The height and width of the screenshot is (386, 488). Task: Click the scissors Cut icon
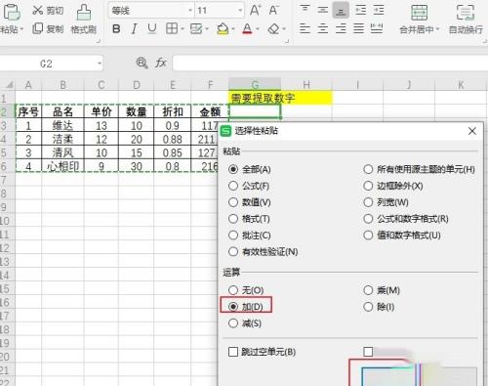[37, 10]
